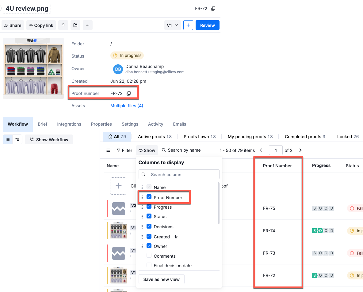The width and height of the screenshot is (363, 292).
Task: Click the disabled Name column checkbox
Action: click(149, 187)
